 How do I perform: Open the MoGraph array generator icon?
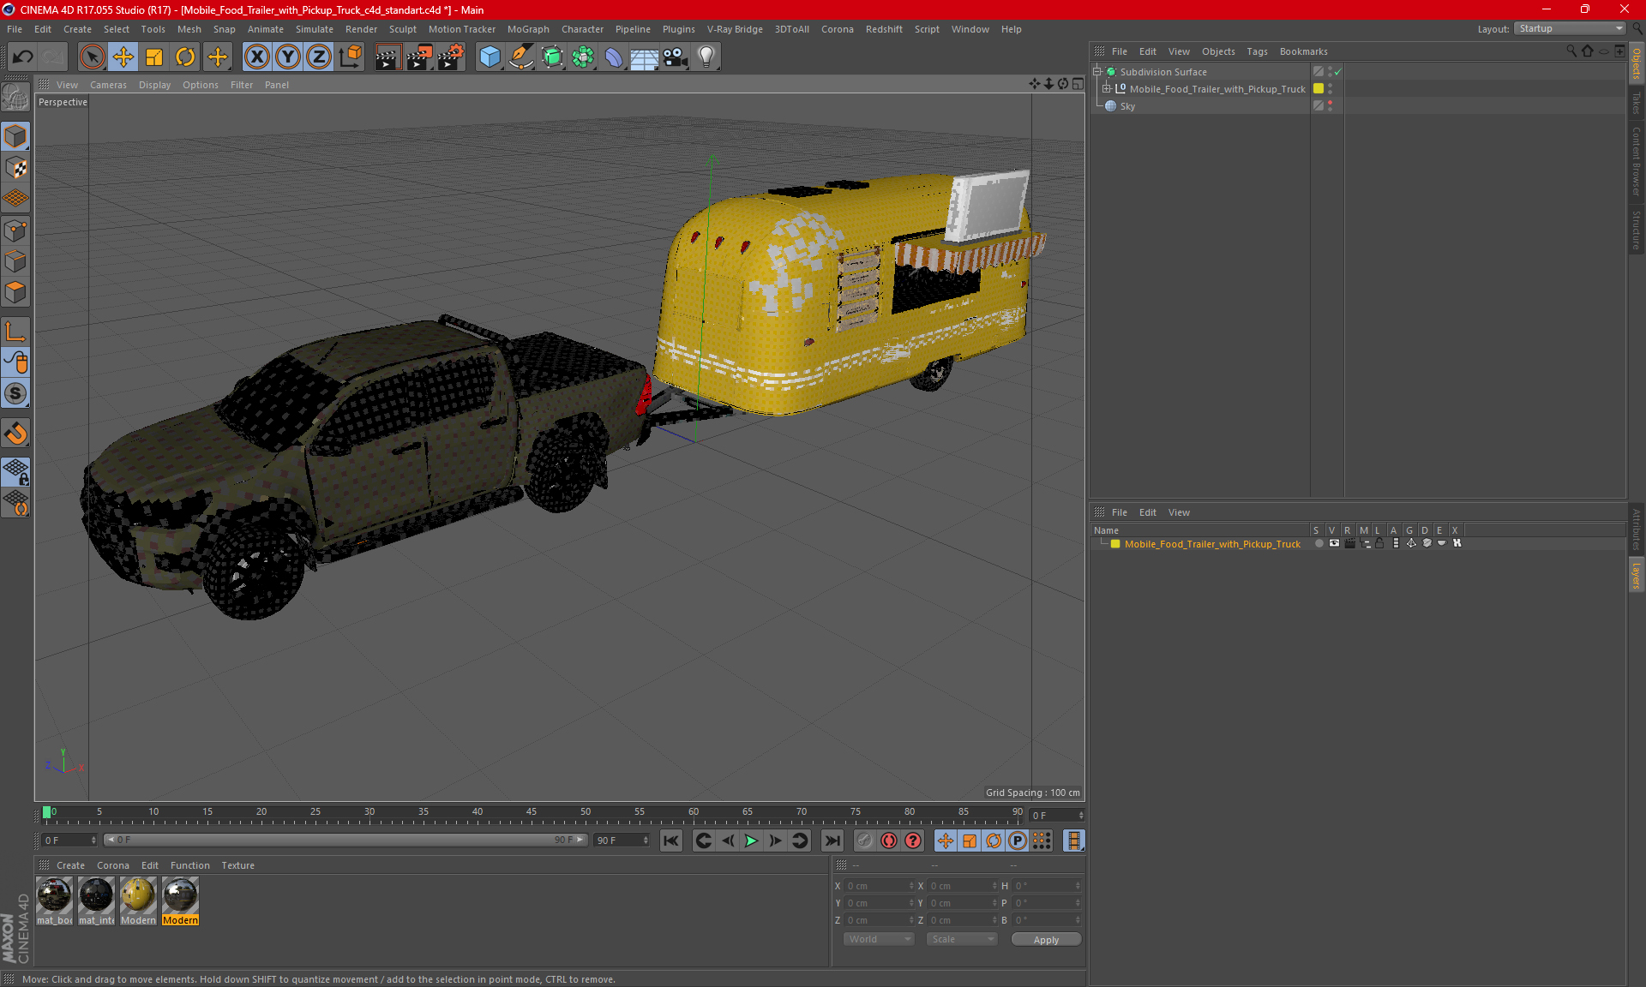(583, 57)
